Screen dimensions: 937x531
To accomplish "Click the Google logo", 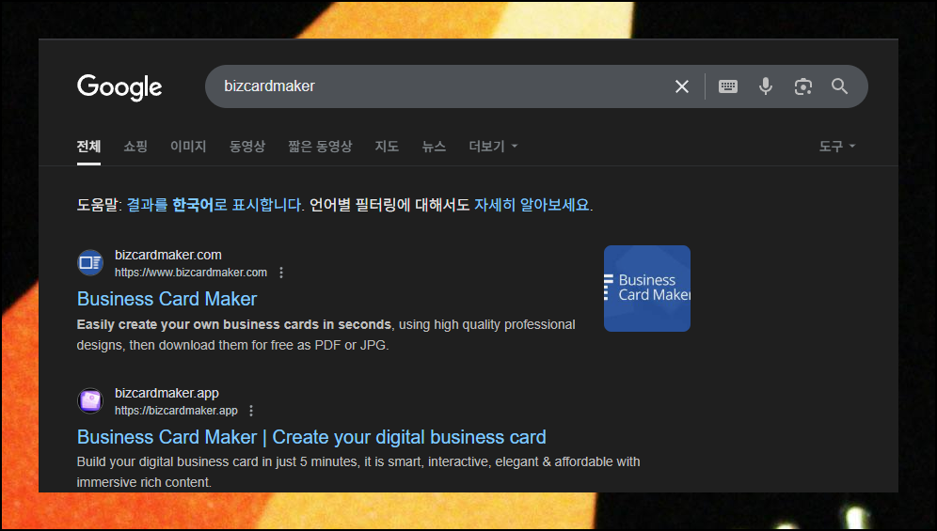I will tap(119, 87).
